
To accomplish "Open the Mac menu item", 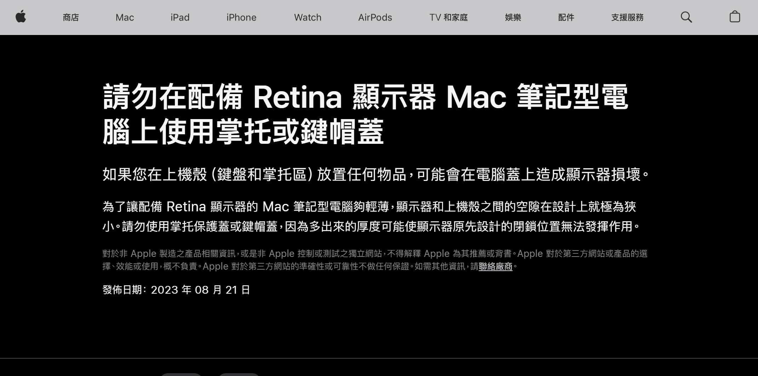I will (125, 17).
